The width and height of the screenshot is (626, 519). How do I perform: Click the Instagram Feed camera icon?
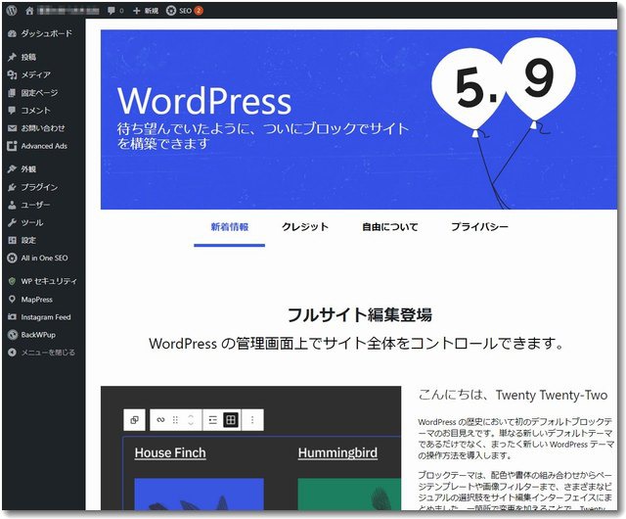pos(12,317)
